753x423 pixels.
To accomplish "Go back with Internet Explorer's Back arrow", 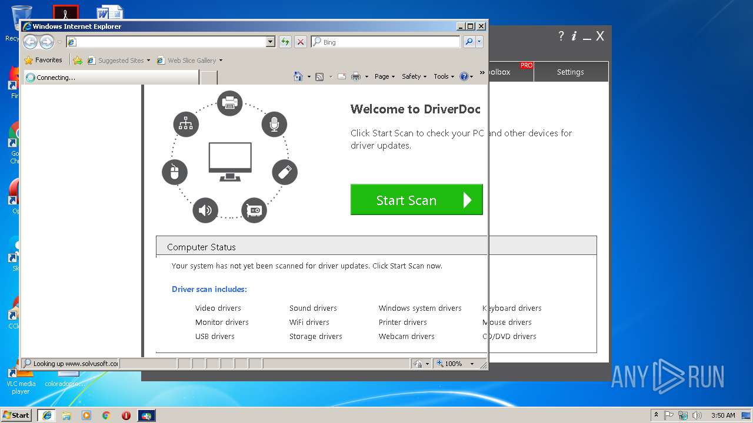I will [30, 42].
